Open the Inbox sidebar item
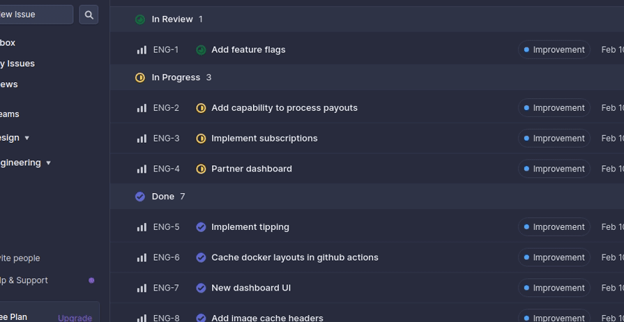Screen dimensions: 624x322 7,43
